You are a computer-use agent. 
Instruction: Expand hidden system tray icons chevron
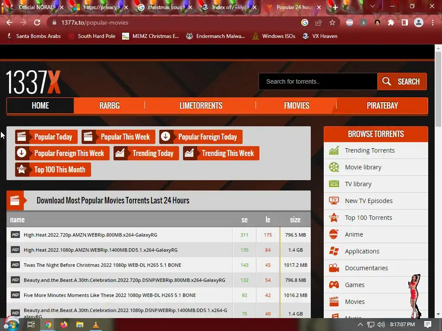[x=360, y=325]
